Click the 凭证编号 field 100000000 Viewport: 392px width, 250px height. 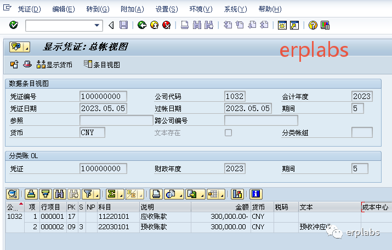coord(103,96)
